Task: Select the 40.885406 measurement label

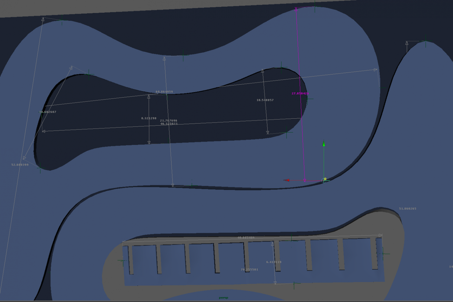Action: tap(246, 238)
